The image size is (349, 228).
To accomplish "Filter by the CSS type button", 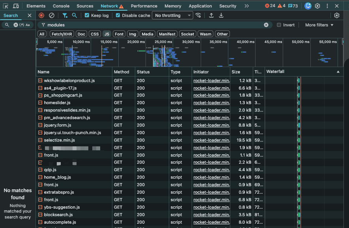I will pyautogui.click(x=95, y=34).
